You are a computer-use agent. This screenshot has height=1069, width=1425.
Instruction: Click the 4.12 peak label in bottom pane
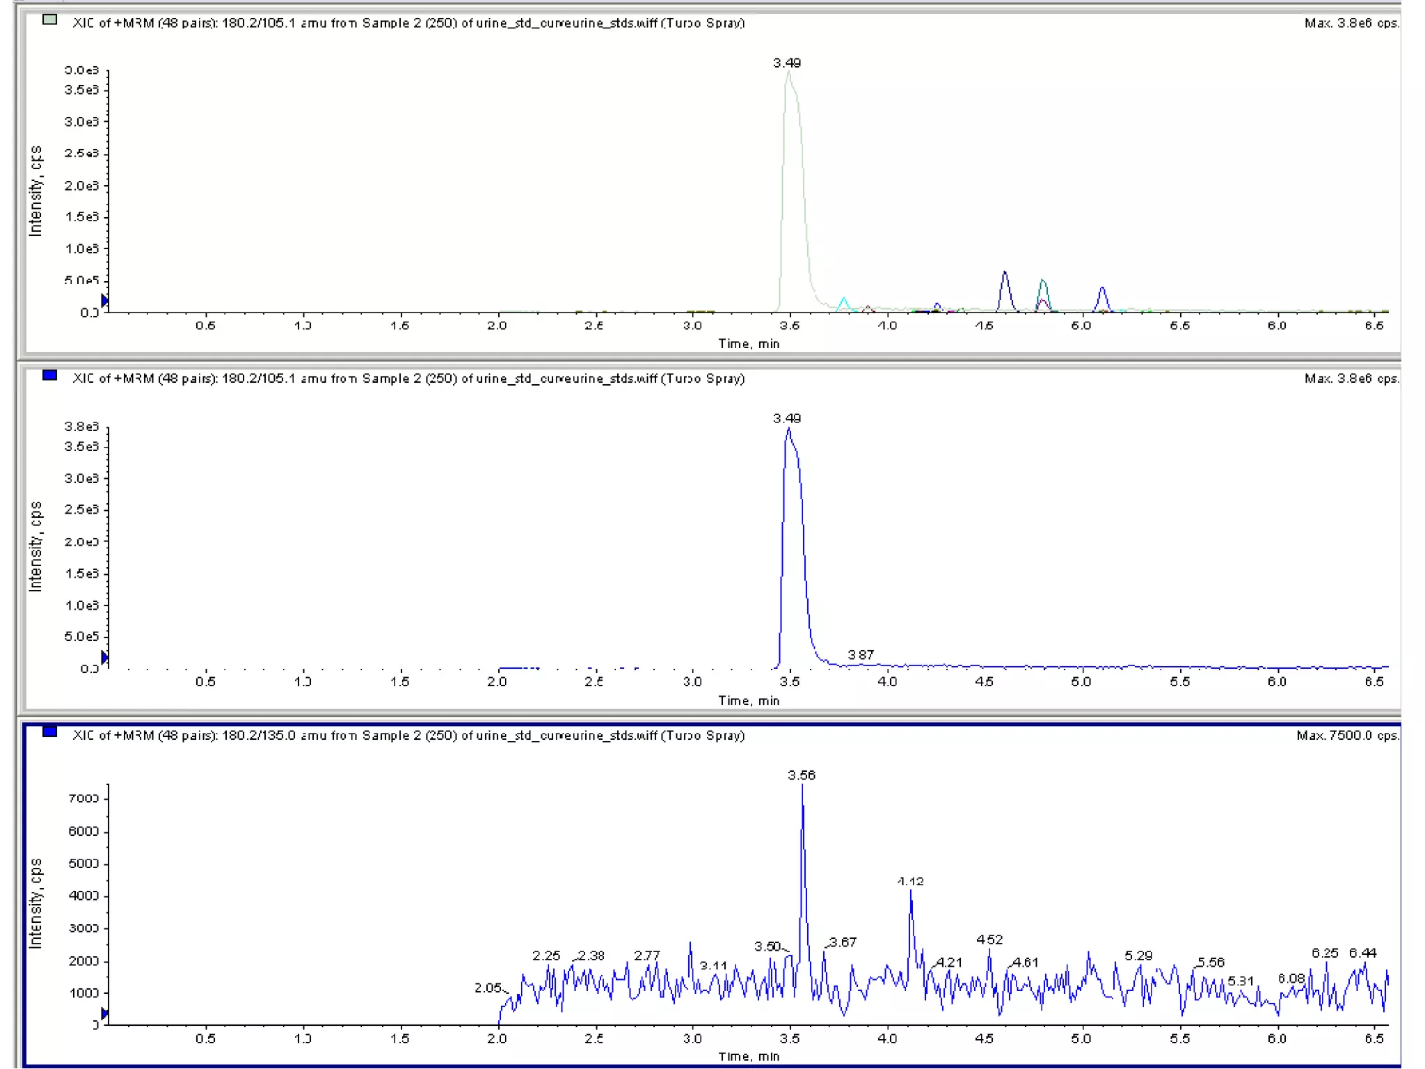coord(910,882)
